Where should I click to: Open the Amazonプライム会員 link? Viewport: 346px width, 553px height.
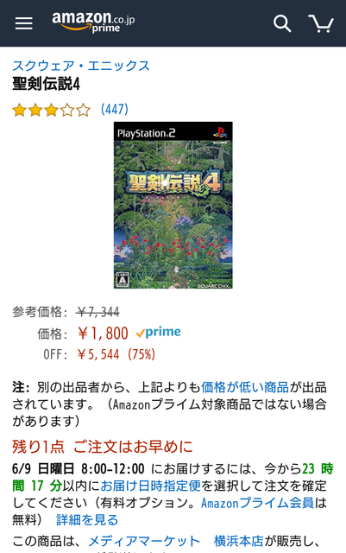click(x=257, y=503)
